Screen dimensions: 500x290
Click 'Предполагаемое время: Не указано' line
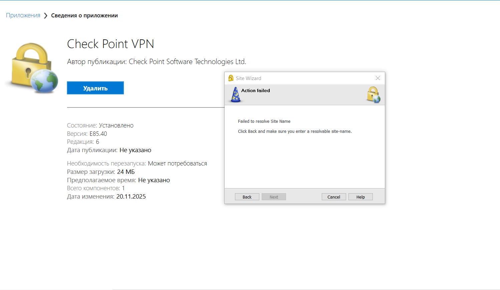[118, 180]
